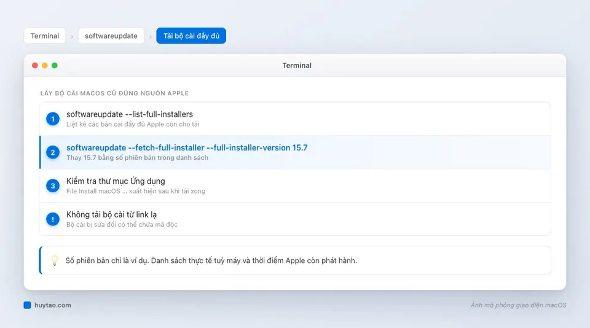Open the Terminal breadcrumb
The image size is (590, 328).
coord(45,36)
